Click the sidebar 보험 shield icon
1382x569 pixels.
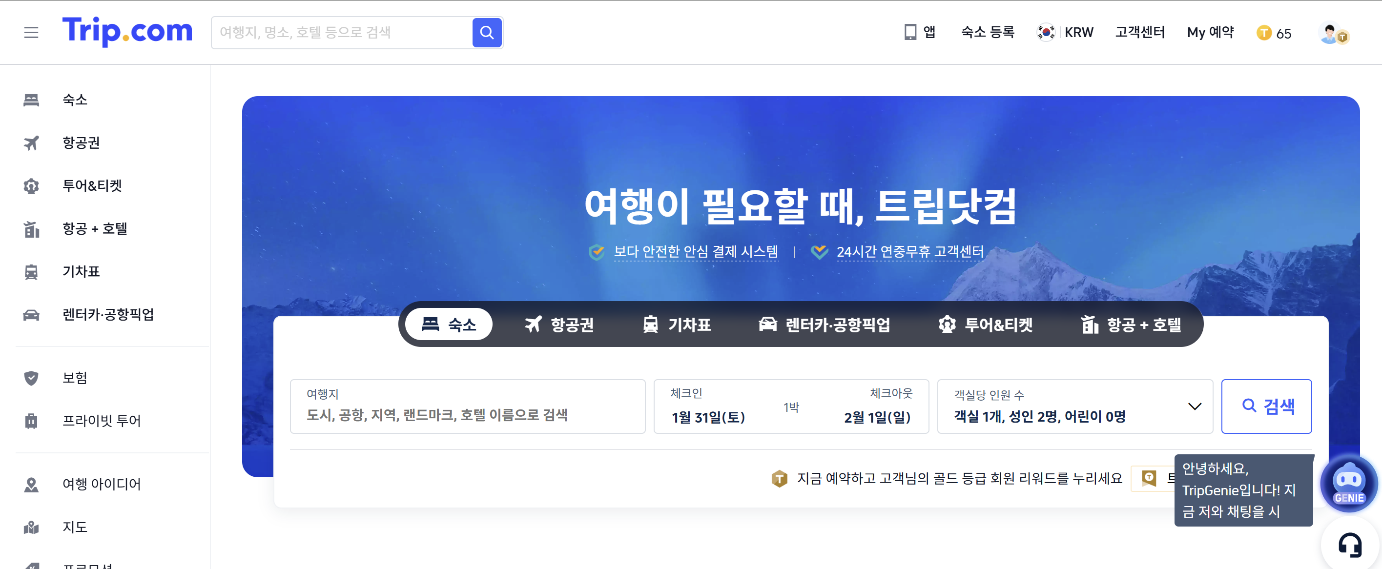click(x=31, y=378)
